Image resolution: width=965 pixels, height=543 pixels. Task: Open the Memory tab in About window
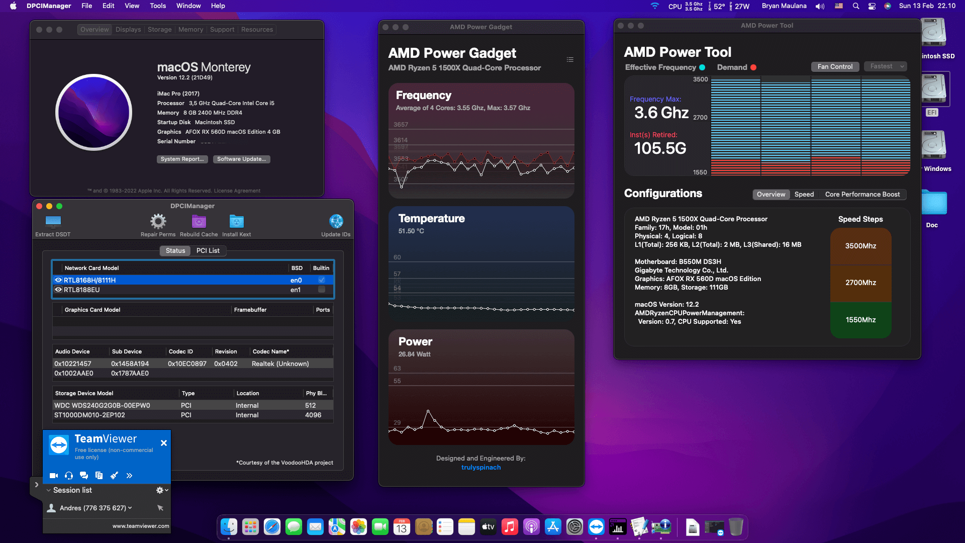click(191, 30)
